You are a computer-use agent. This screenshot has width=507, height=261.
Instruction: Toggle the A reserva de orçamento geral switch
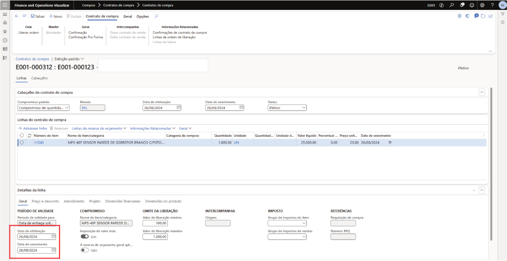[84, 251]
